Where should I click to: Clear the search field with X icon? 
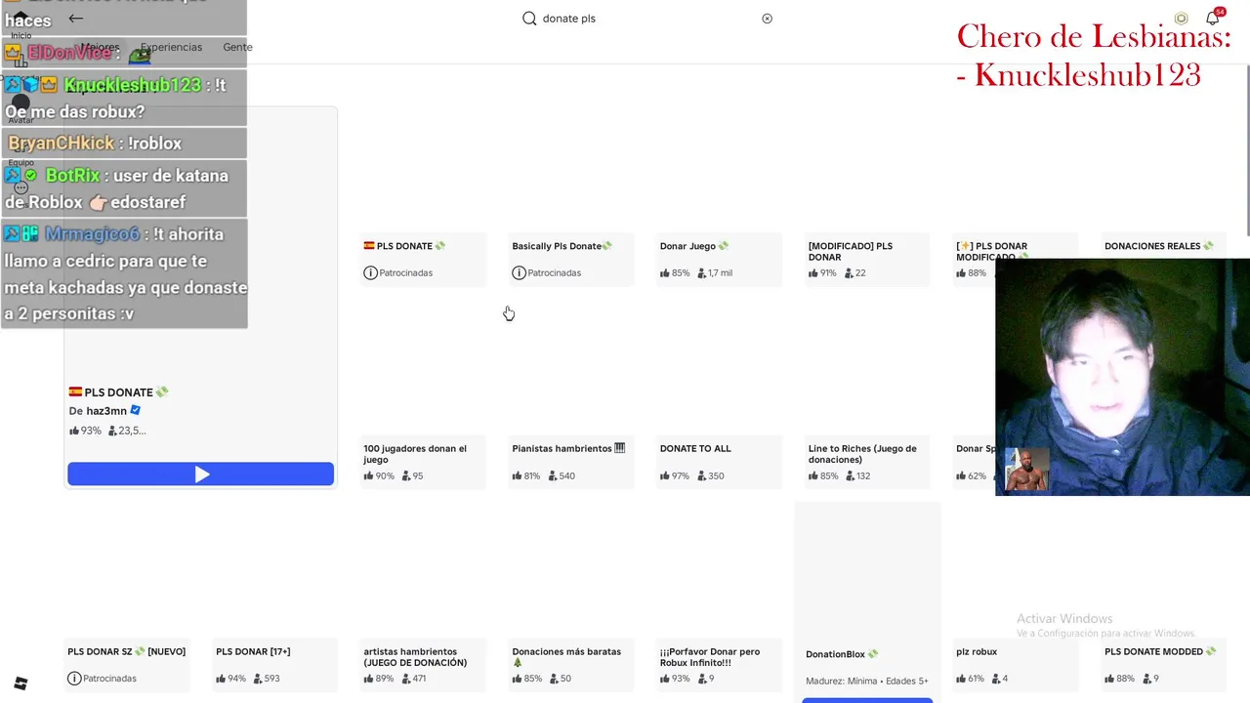767,19
